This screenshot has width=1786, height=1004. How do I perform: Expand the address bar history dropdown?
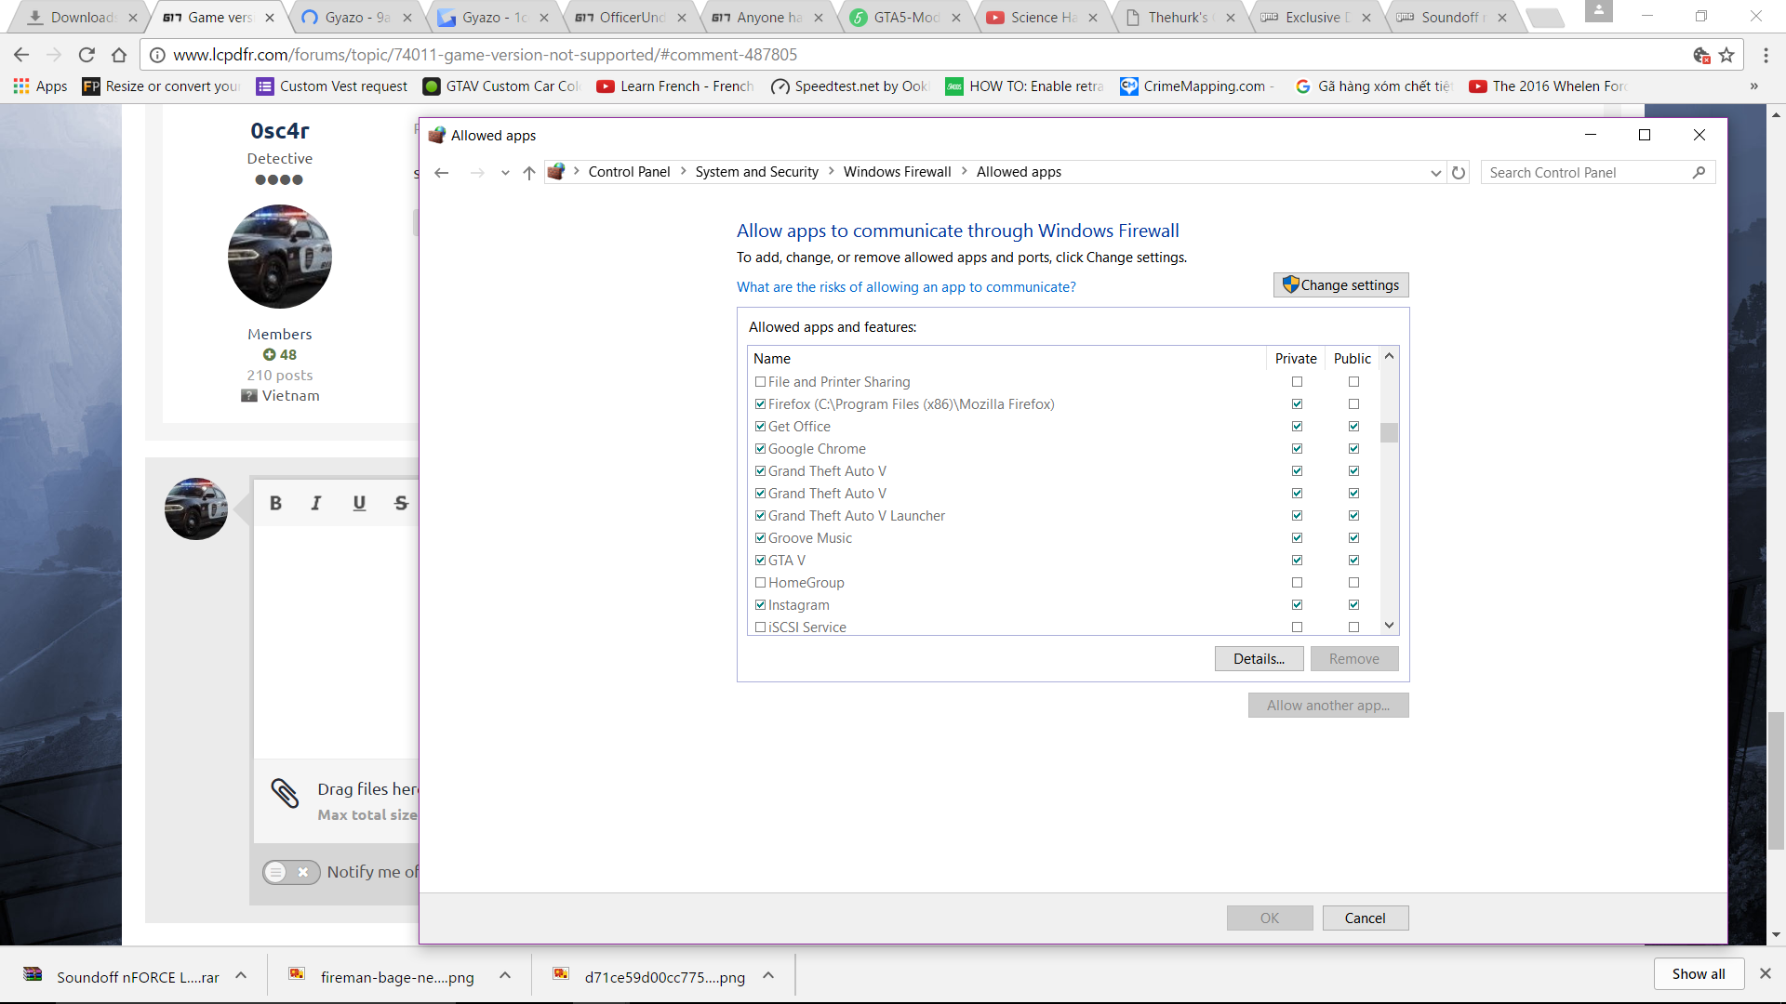tap(1435, 173)
